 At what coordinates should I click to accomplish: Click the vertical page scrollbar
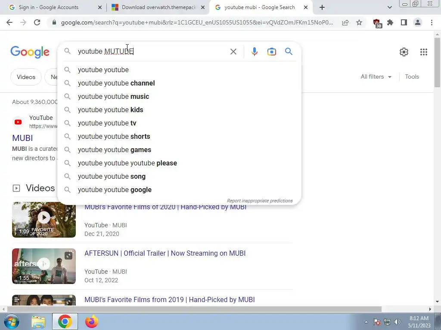point(437,62)
